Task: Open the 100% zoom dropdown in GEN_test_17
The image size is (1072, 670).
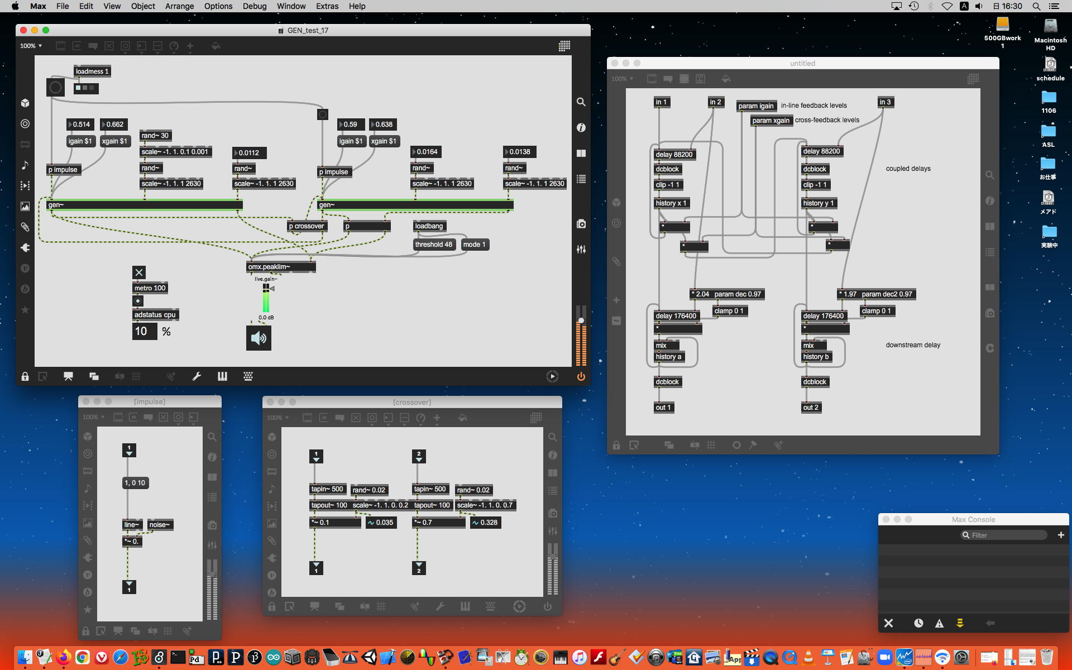Action: coord(31,46)
